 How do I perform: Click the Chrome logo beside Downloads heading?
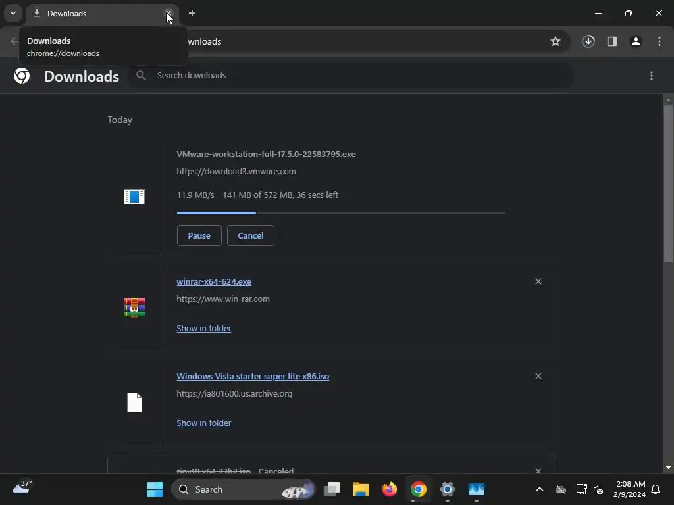(22, 76)
